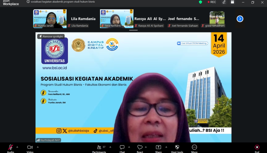Select Rassya Ali Al Sya'bani tile

click(150, 19)
